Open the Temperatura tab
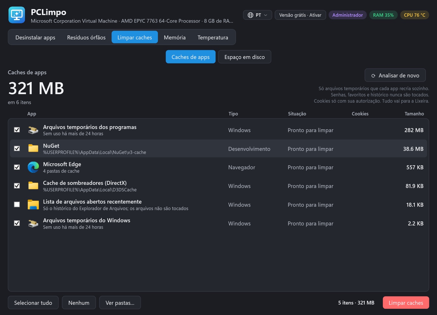 [x=213, y=37]
